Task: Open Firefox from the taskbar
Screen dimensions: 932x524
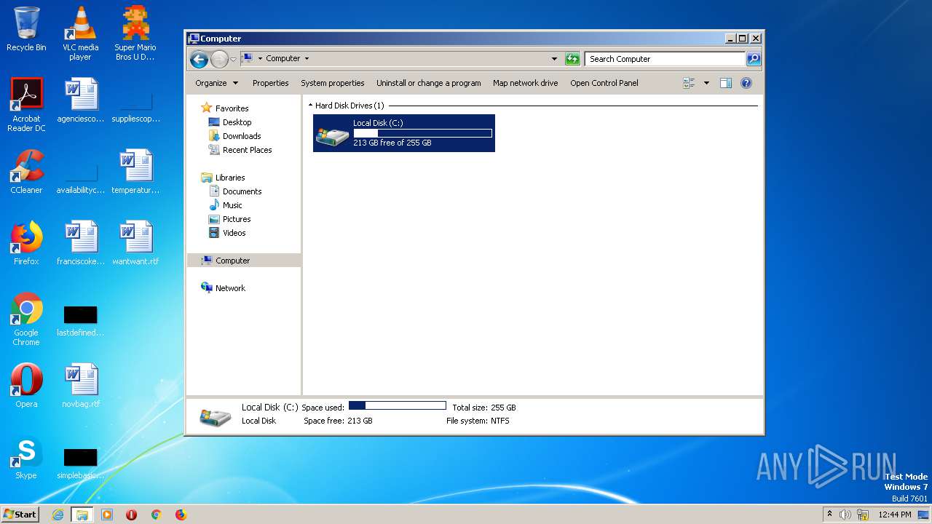Action: click(181, 515)
